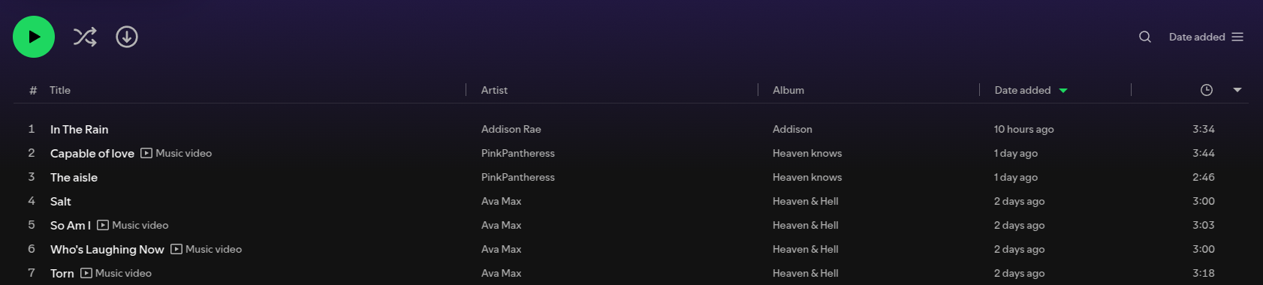
Task: Click the list view lines icon
Action: coord(1237,37)
